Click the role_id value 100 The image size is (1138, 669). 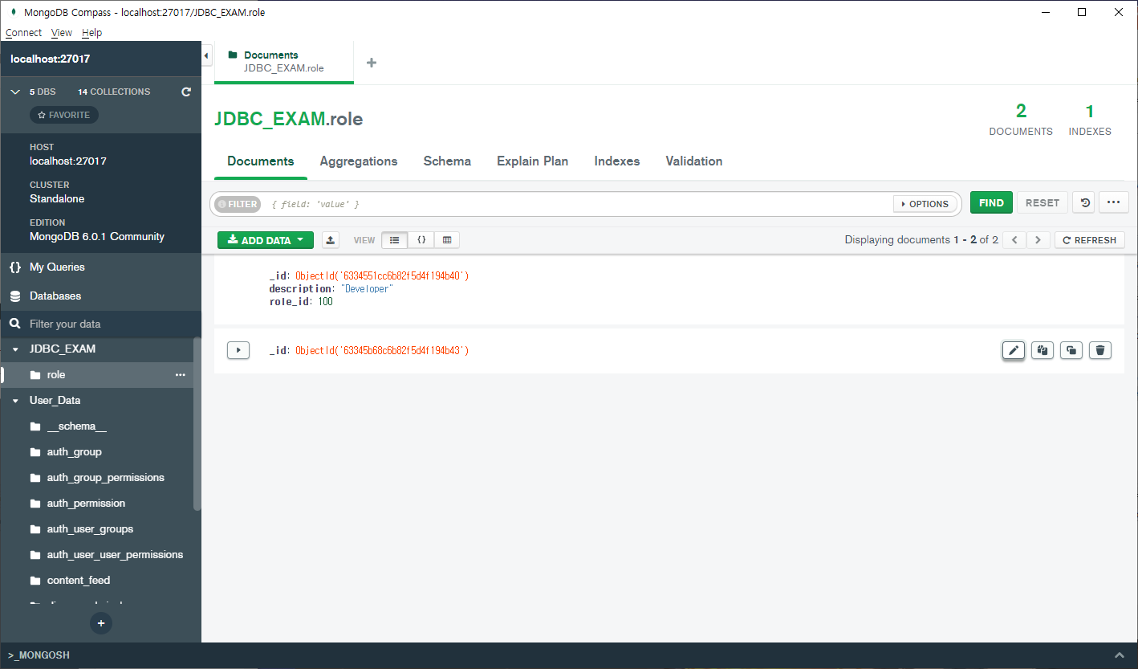click(324, 302)
